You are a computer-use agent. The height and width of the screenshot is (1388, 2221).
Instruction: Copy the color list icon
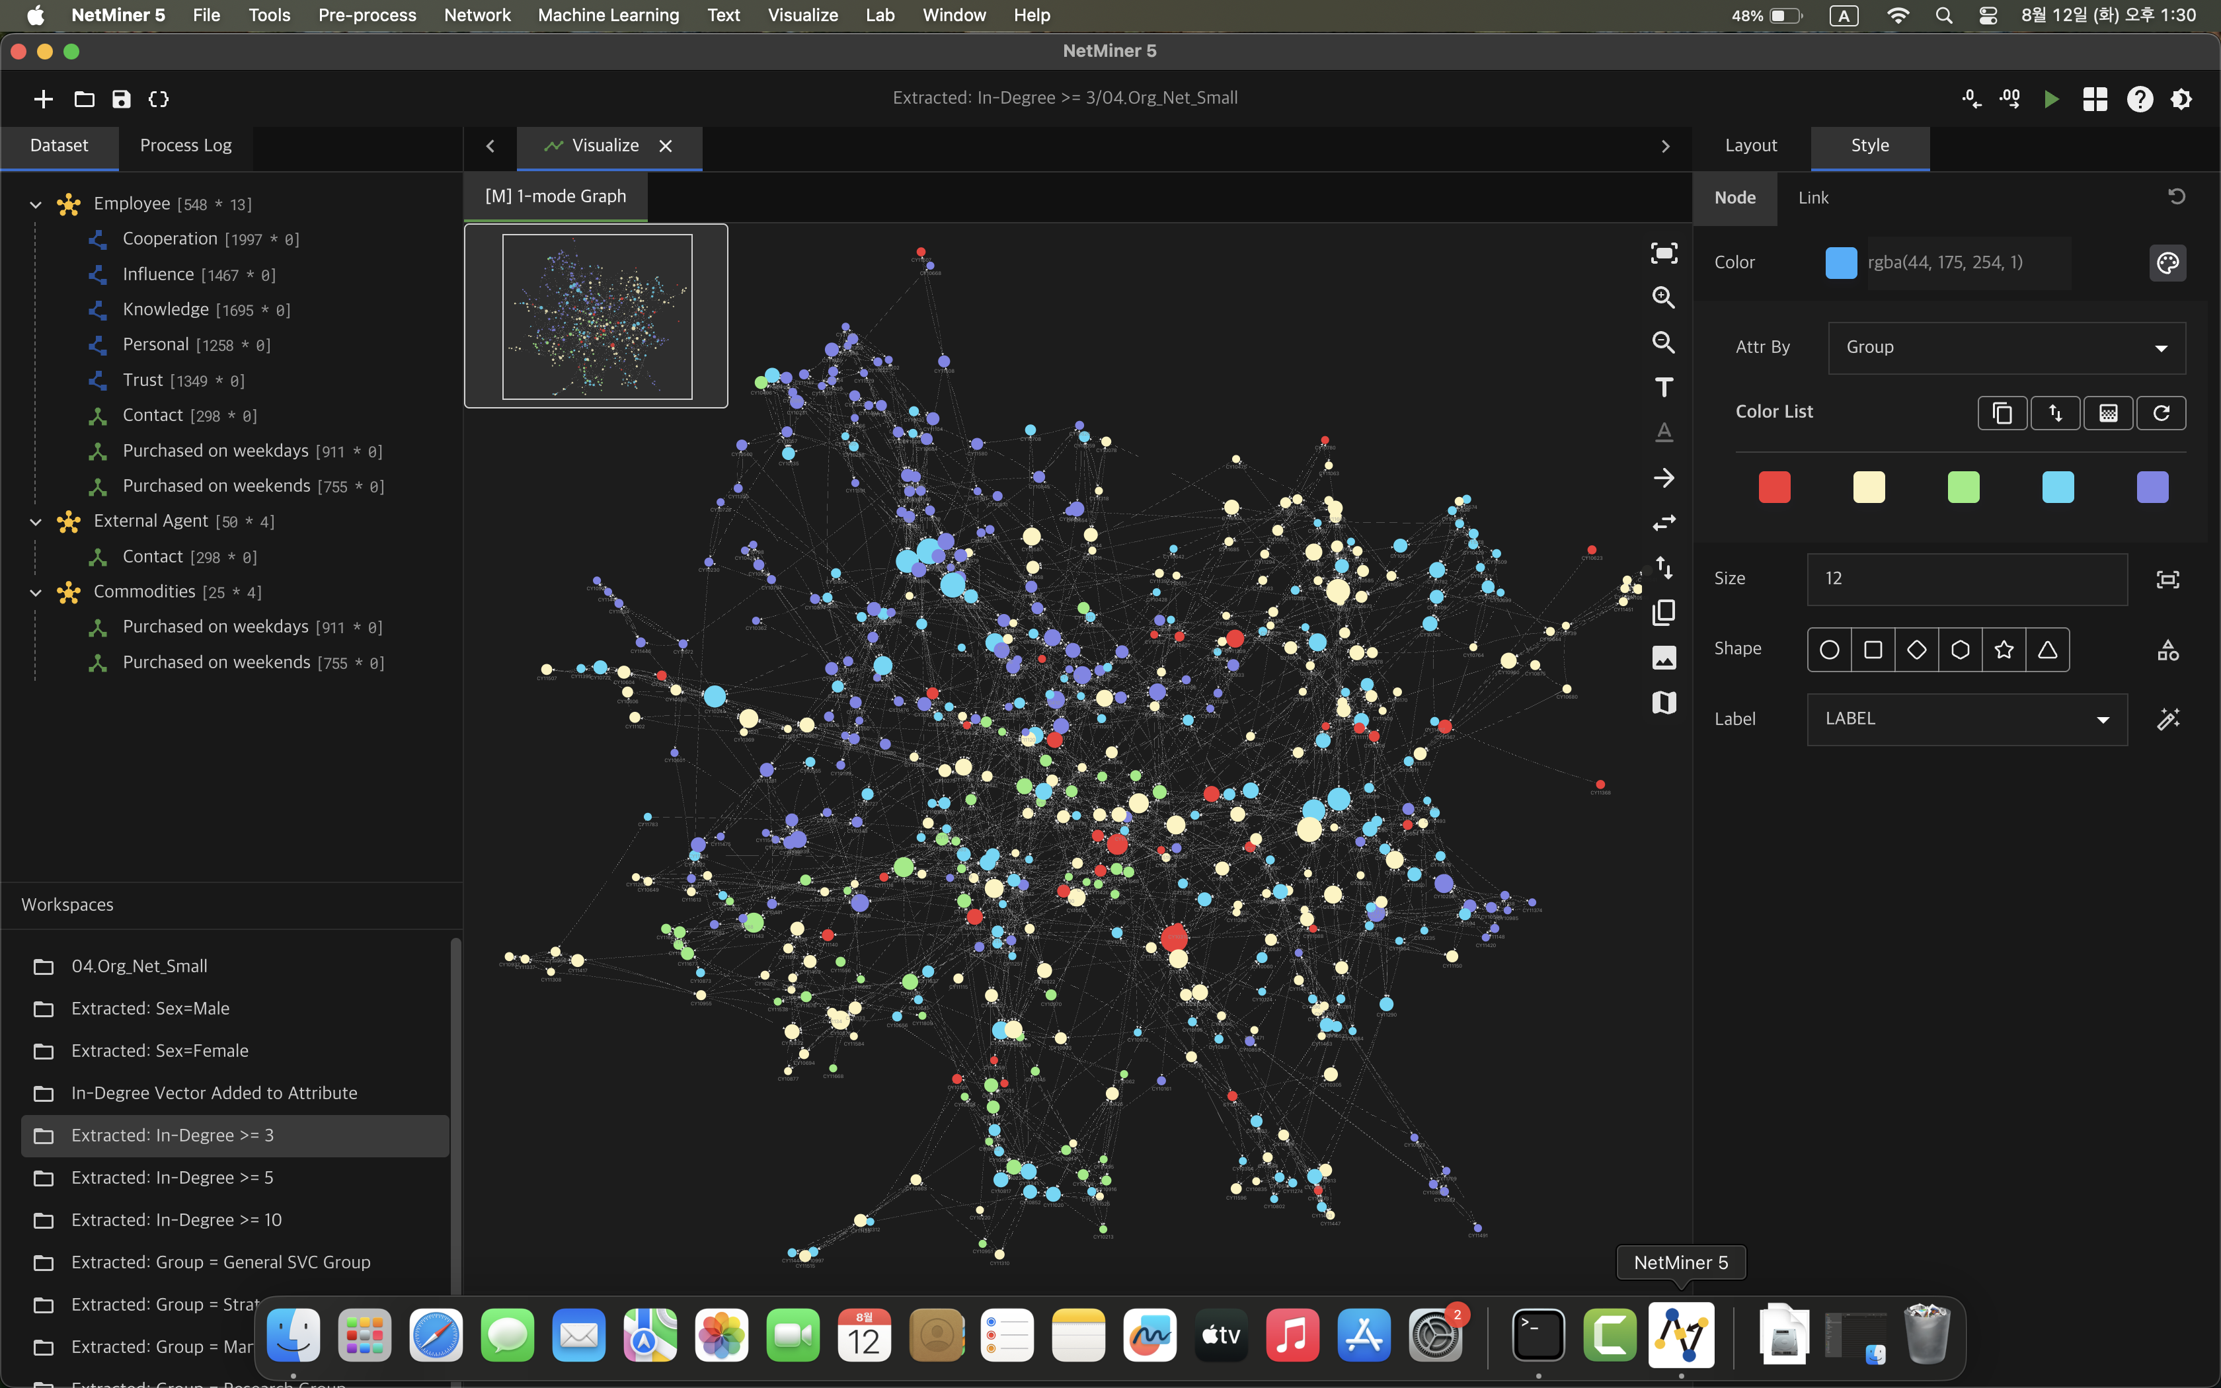click(x=2003, y=413)
